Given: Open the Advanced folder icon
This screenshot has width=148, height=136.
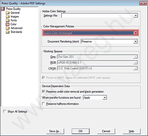Looking at the screenshot, I should click(7, 28).
